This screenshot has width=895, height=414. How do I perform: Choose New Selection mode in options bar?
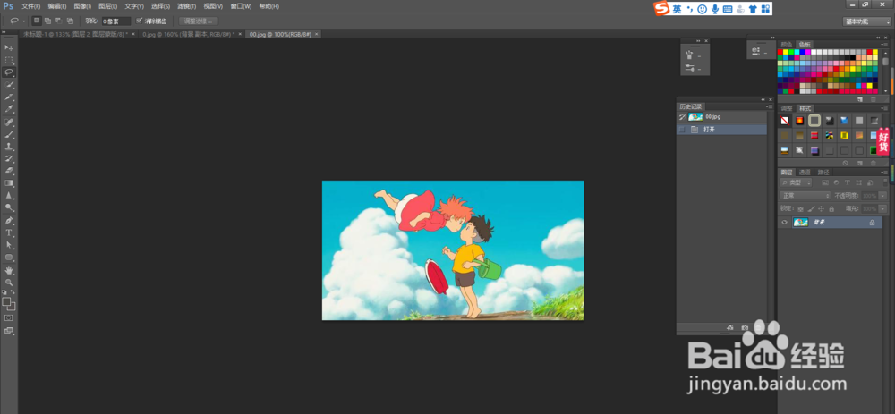click(x=37, y=21)
